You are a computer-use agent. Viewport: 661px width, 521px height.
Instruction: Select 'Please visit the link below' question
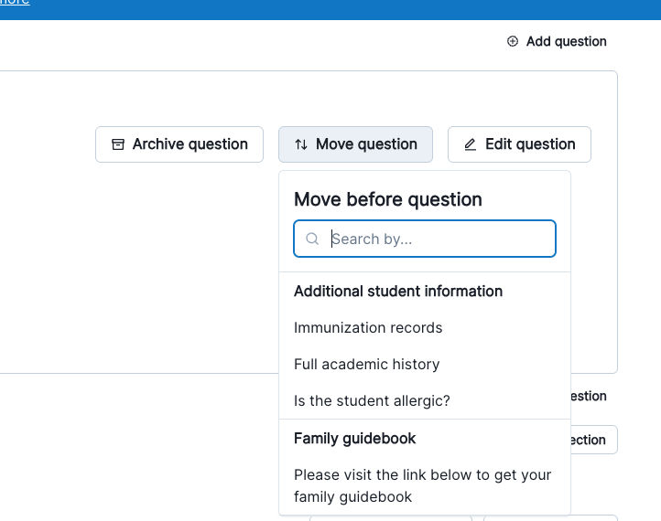(422, 485)
